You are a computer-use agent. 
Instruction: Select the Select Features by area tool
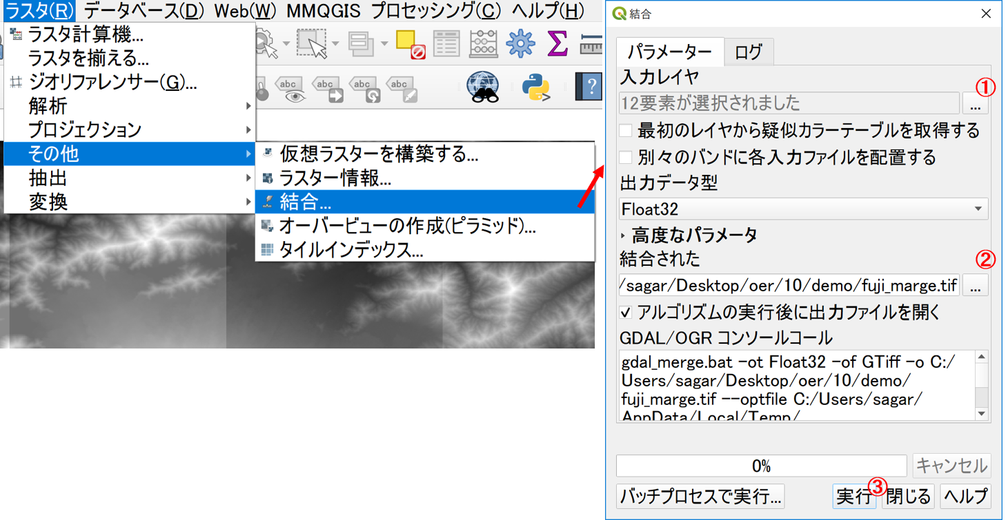point(312,43)
